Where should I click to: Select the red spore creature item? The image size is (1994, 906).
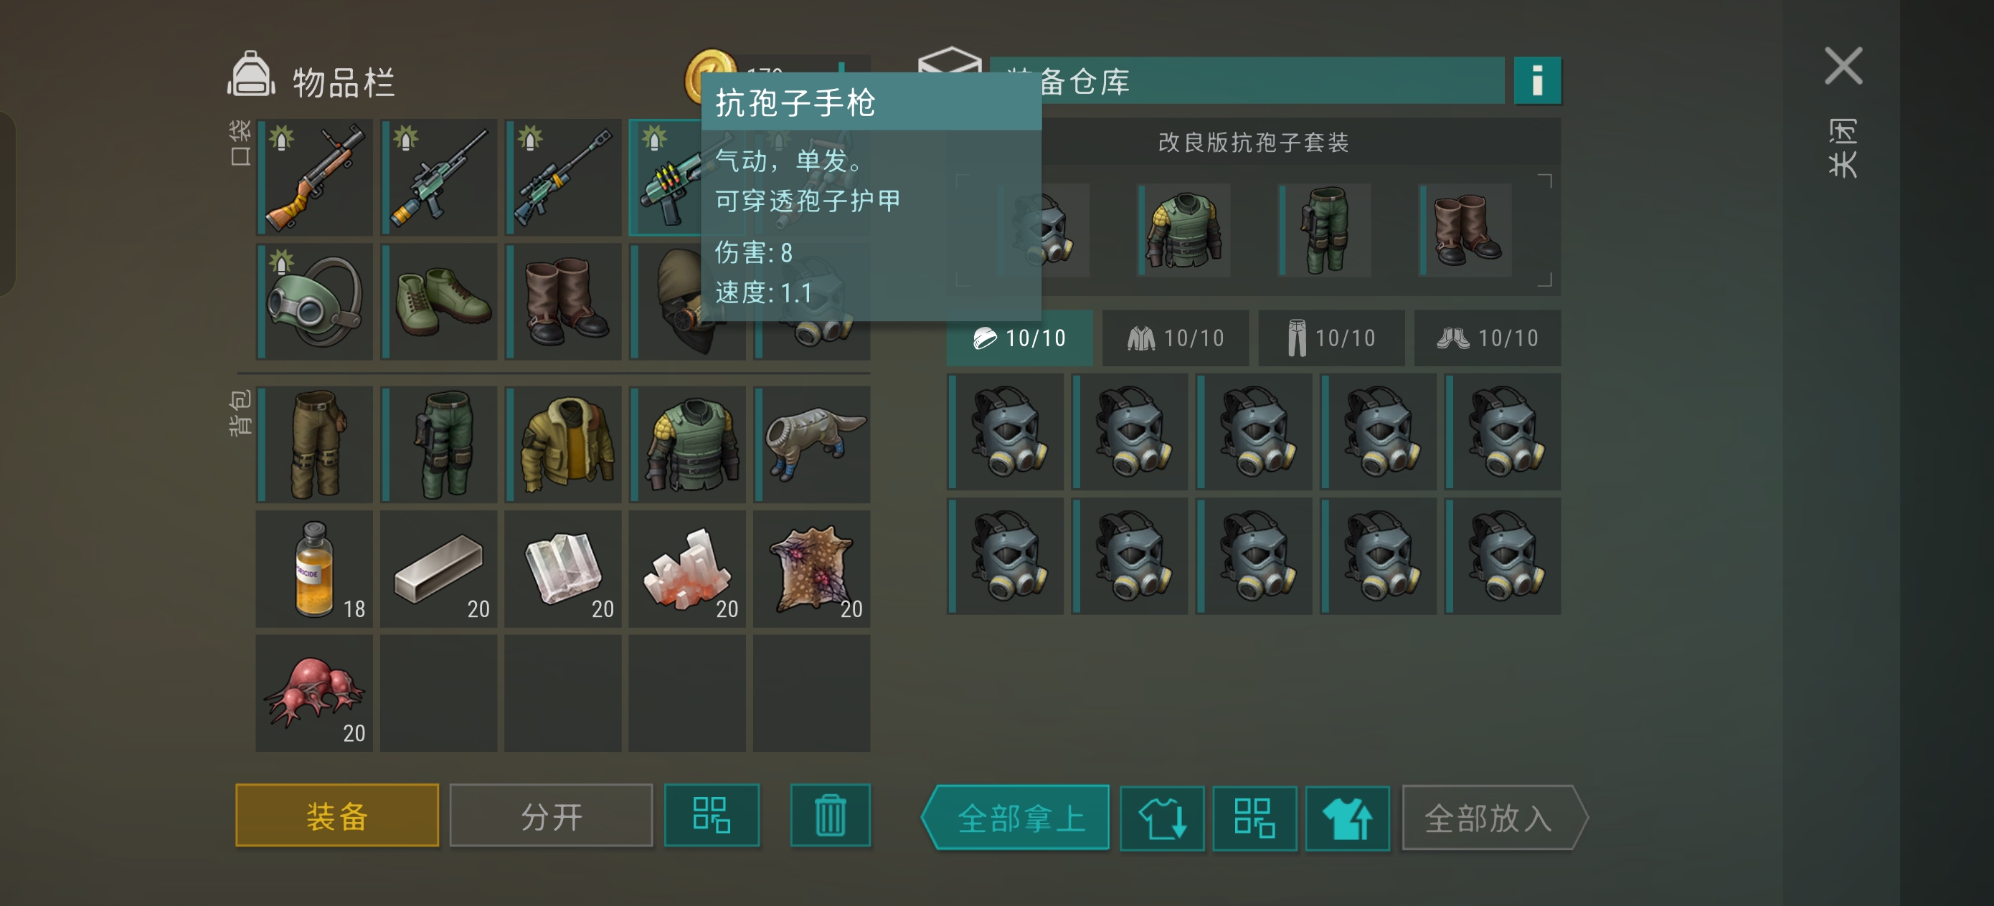[315, 693]
